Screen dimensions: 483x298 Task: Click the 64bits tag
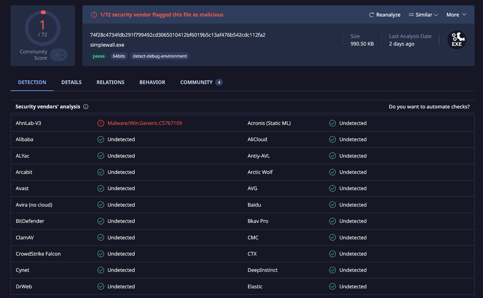119,56
